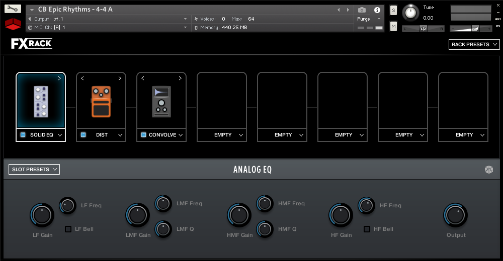Enable the LF Bell checkbox
503x261 pixels.
pyautogui.click(x=68, y=229)
